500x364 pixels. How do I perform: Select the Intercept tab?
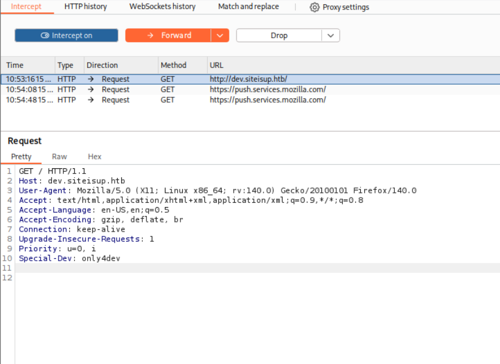(x=26, y=7)
